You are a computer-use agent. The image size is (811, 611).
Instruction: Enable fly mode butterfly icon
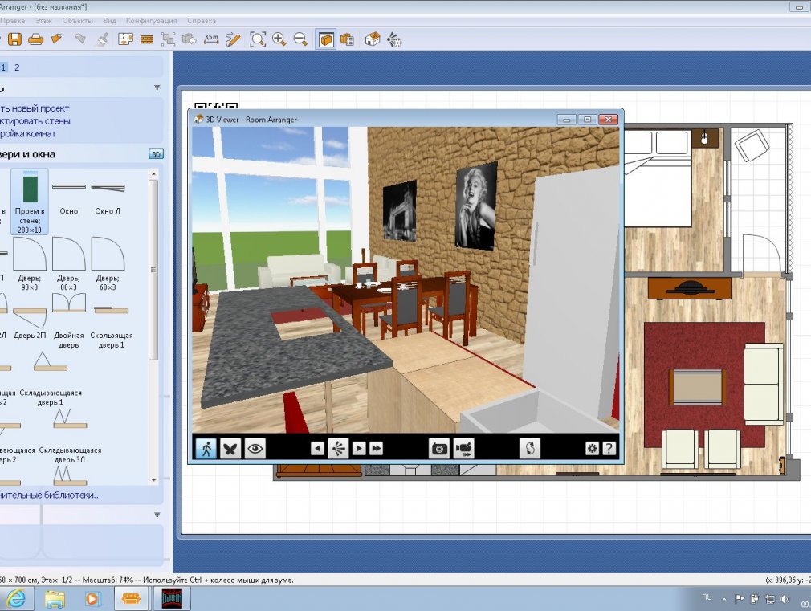(x=230, y=448)
